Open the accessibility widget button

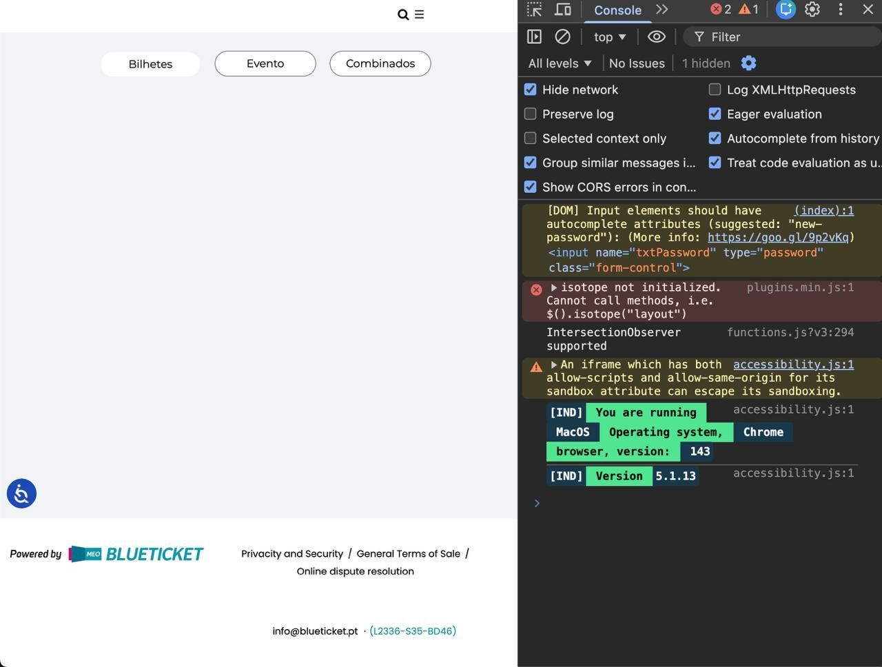[21, 494]
